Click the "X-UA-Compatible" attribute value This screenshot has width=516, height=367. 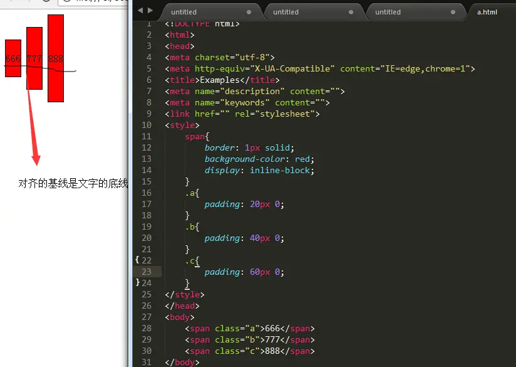pyautogui.click(x=292, y=68)
